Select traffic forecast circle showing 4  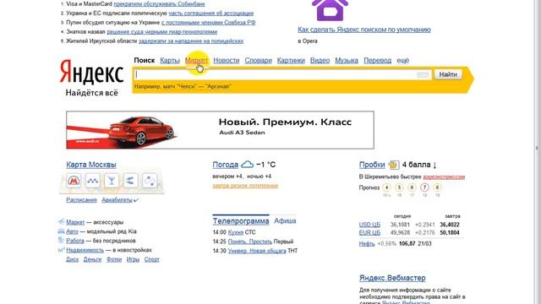click(386, 187)
